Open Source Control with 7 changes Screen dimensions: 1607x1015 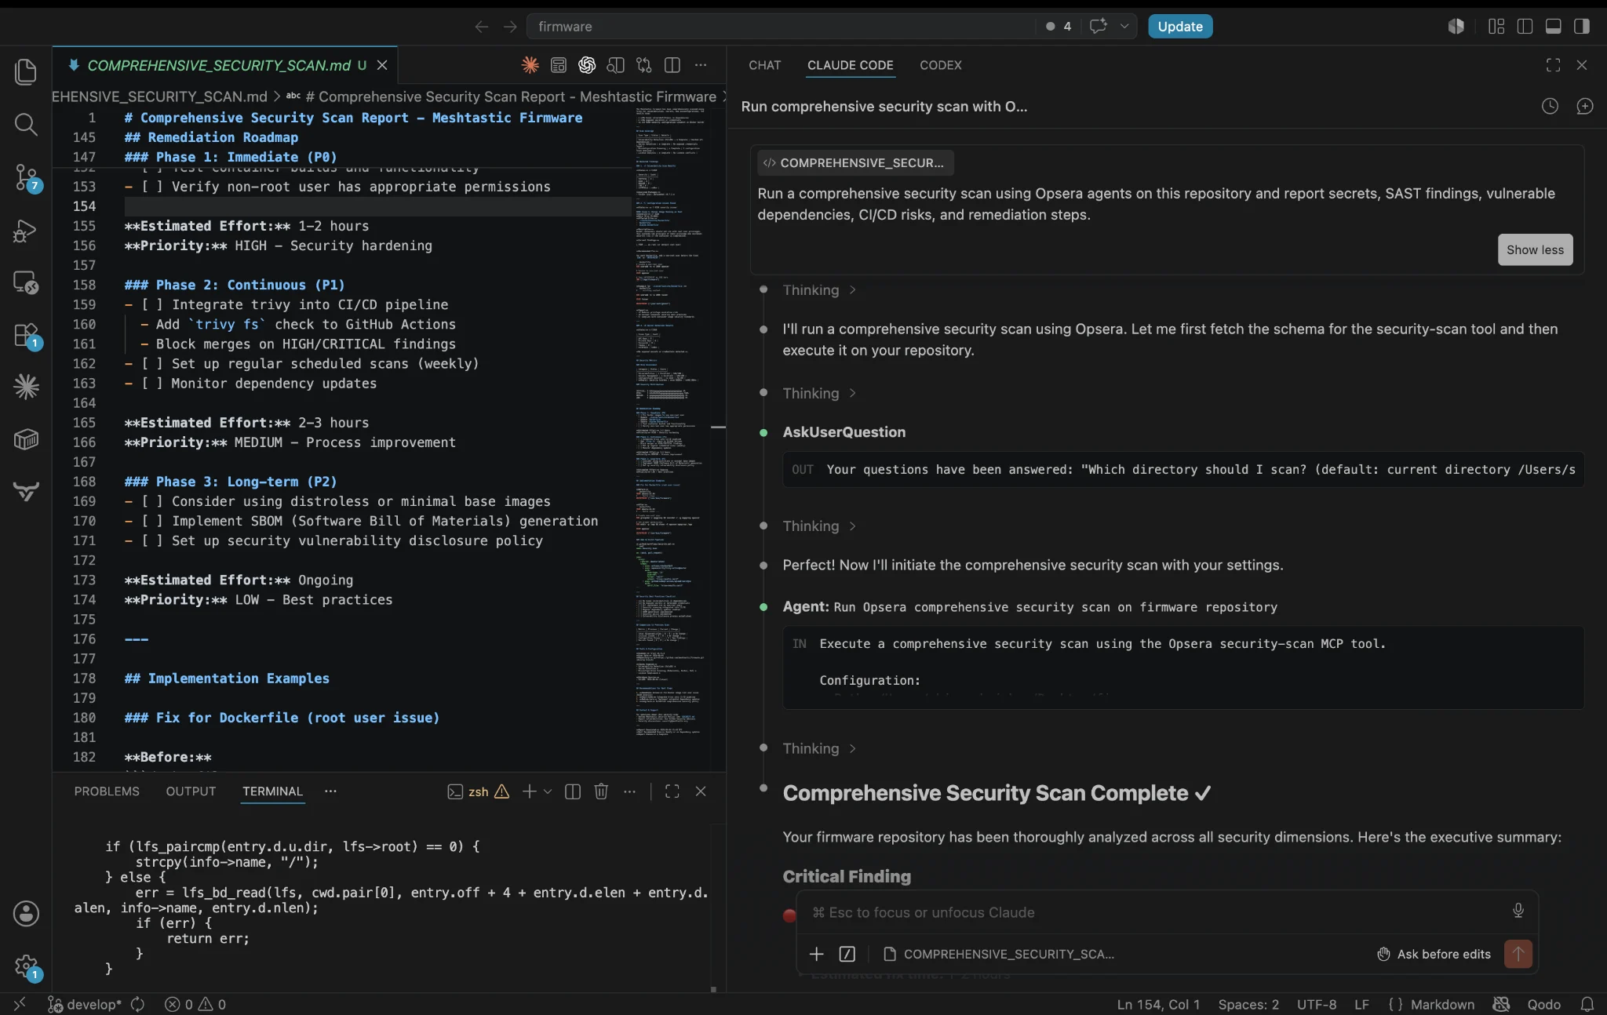pyautogui.click(x=27, y=177)
